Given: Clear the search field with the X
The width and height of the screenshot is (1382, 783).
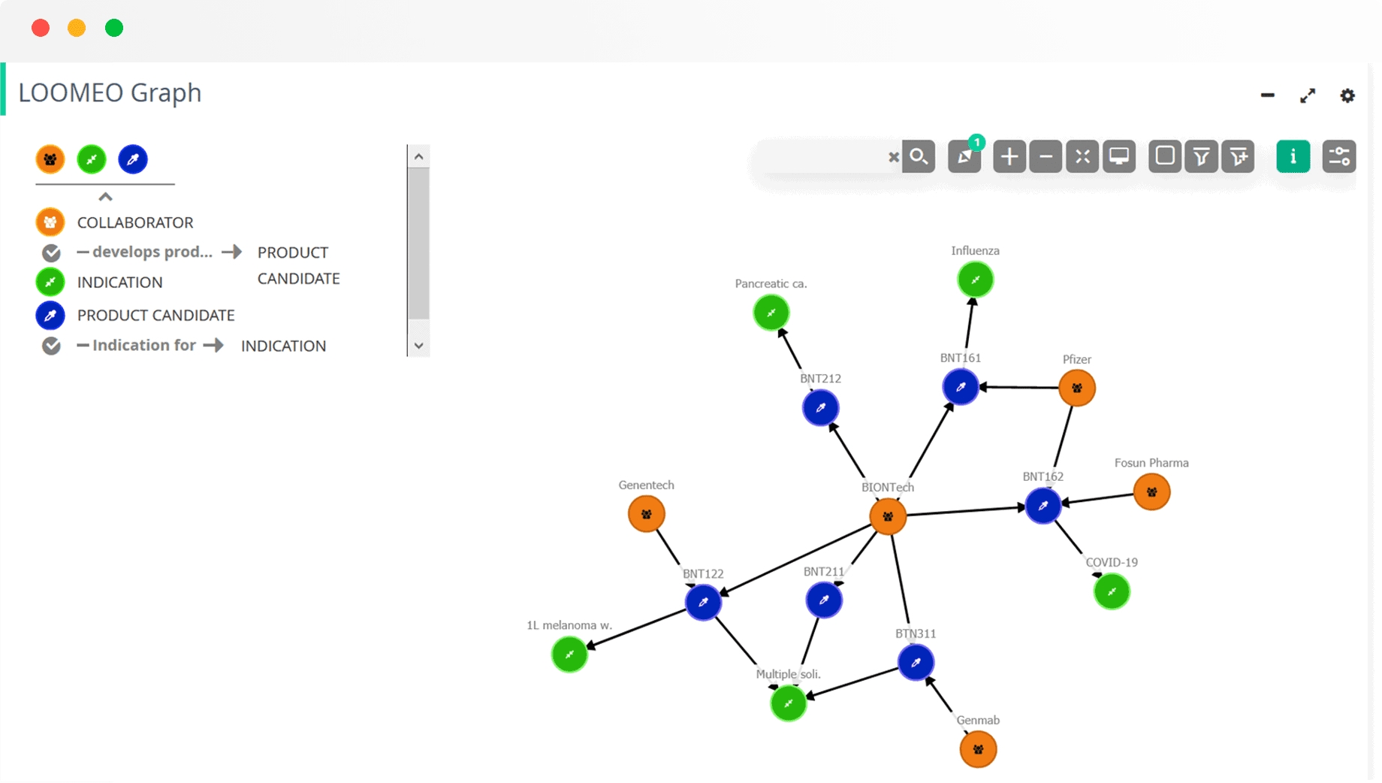Looking at the screenshot, I should point(893,157).
